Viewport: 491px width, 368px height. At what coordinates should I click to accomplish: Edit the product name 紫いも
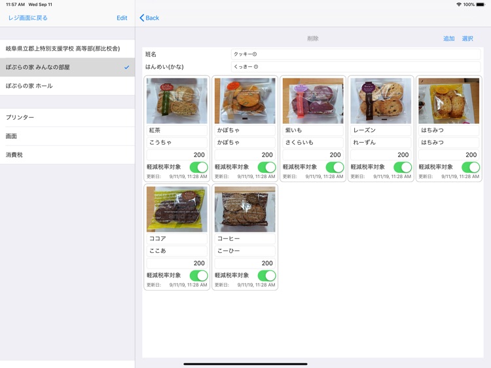313,130
